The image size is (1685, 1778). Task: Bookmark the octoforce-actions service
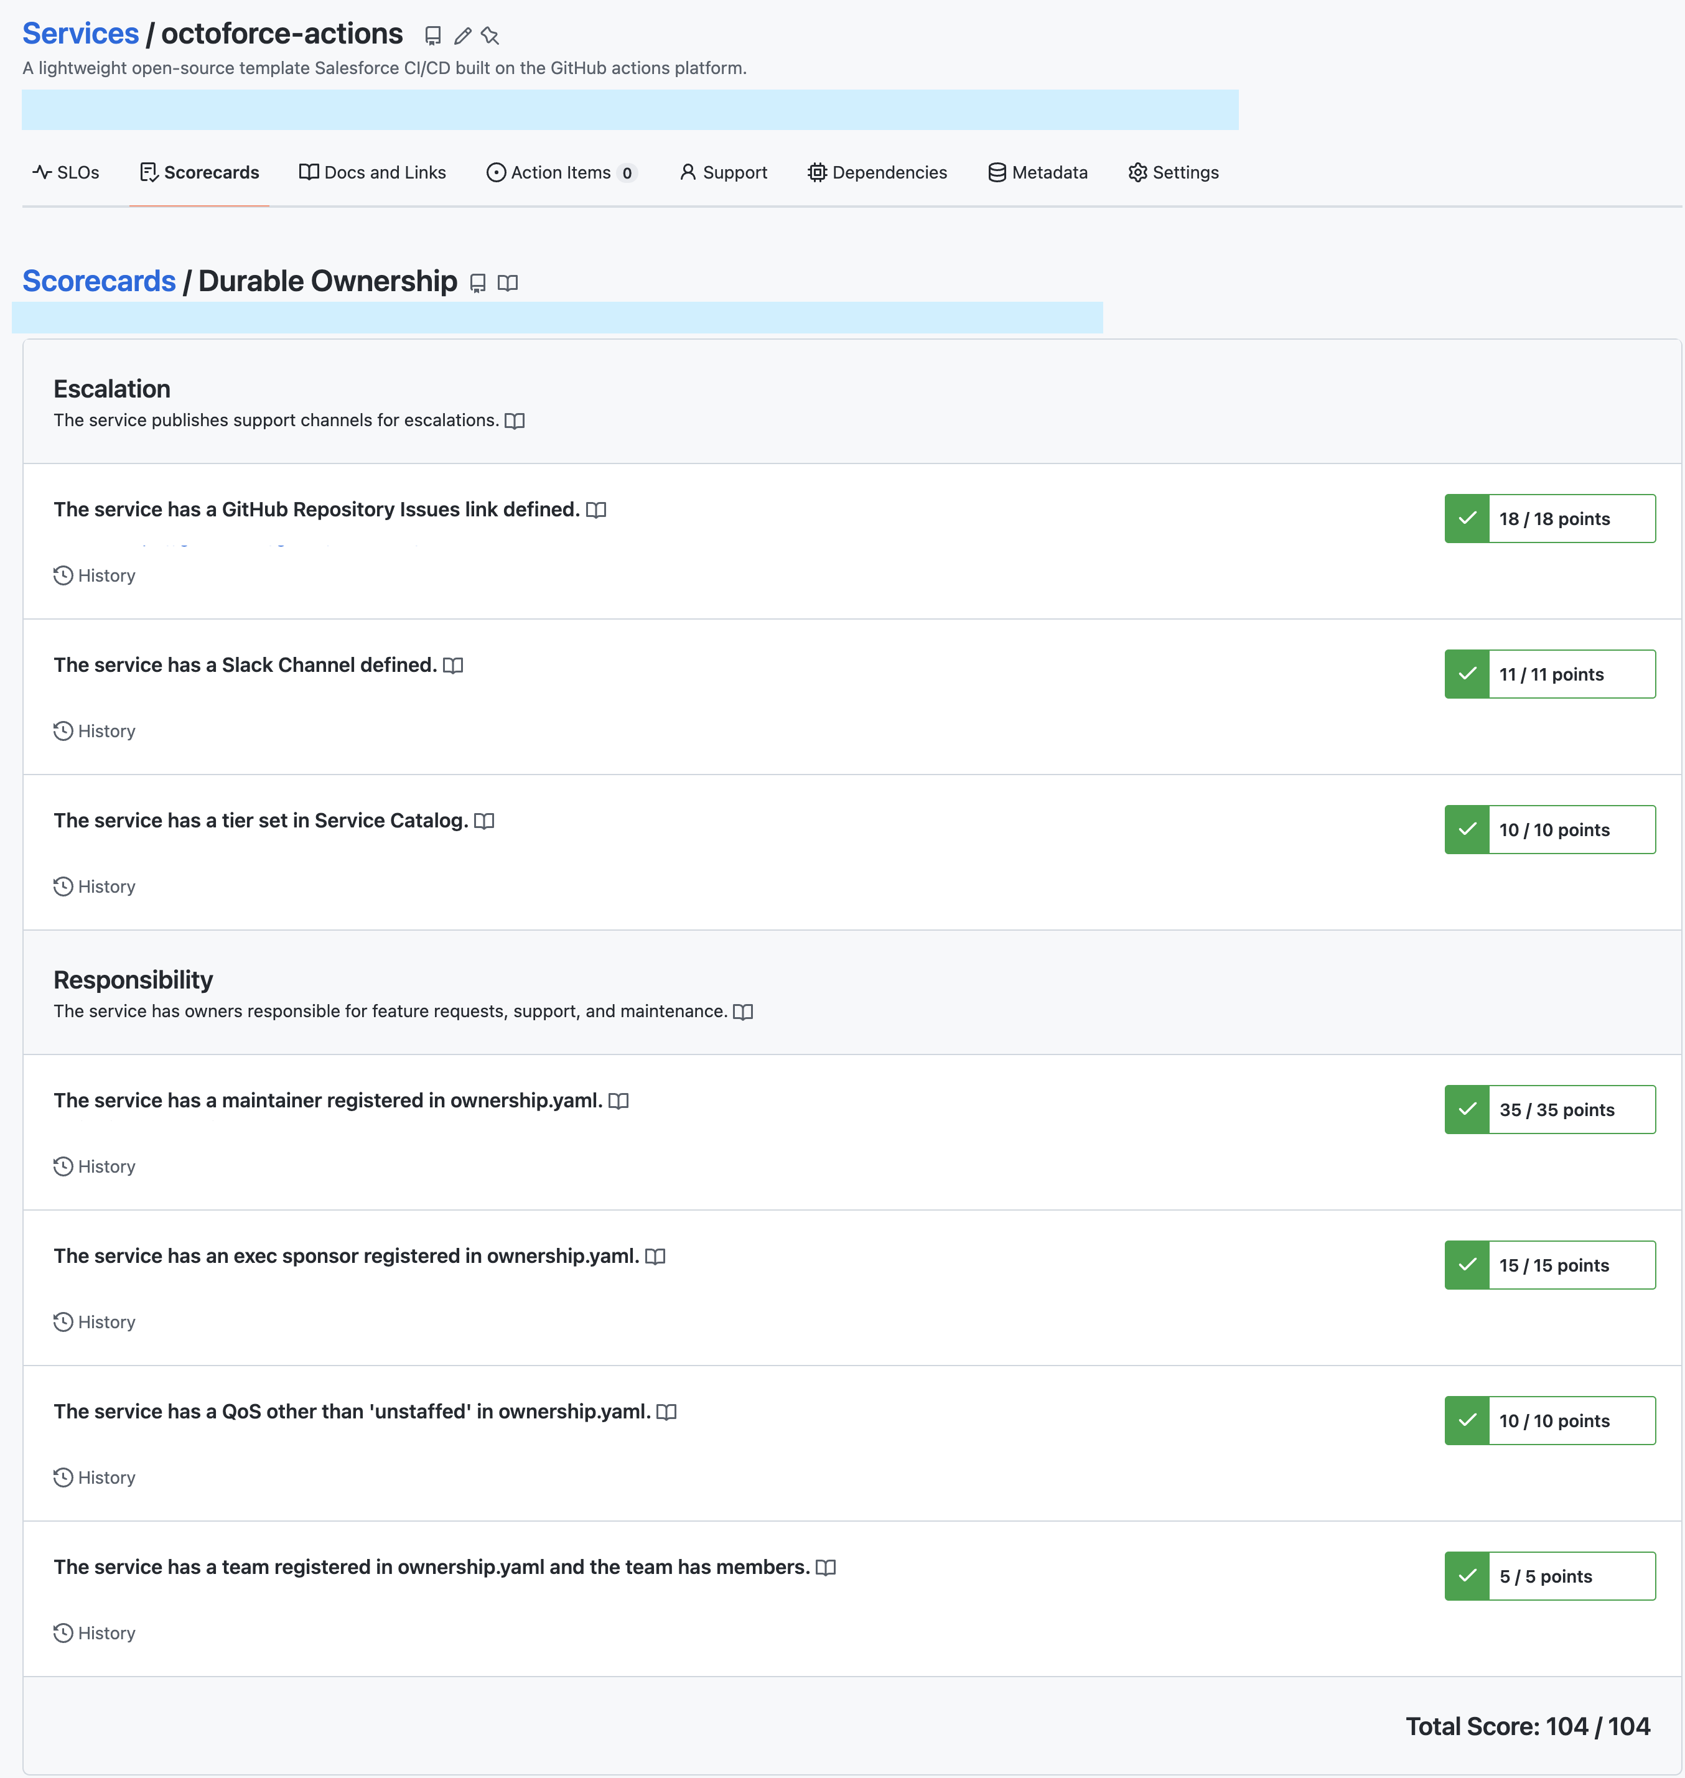[432, 36]
